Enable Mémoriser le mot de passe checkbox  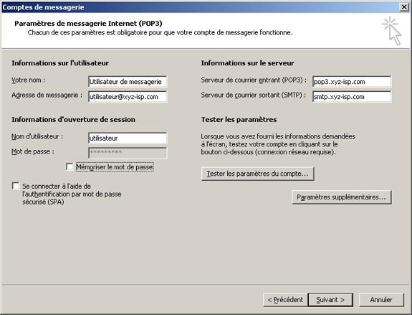click(70, 167)
